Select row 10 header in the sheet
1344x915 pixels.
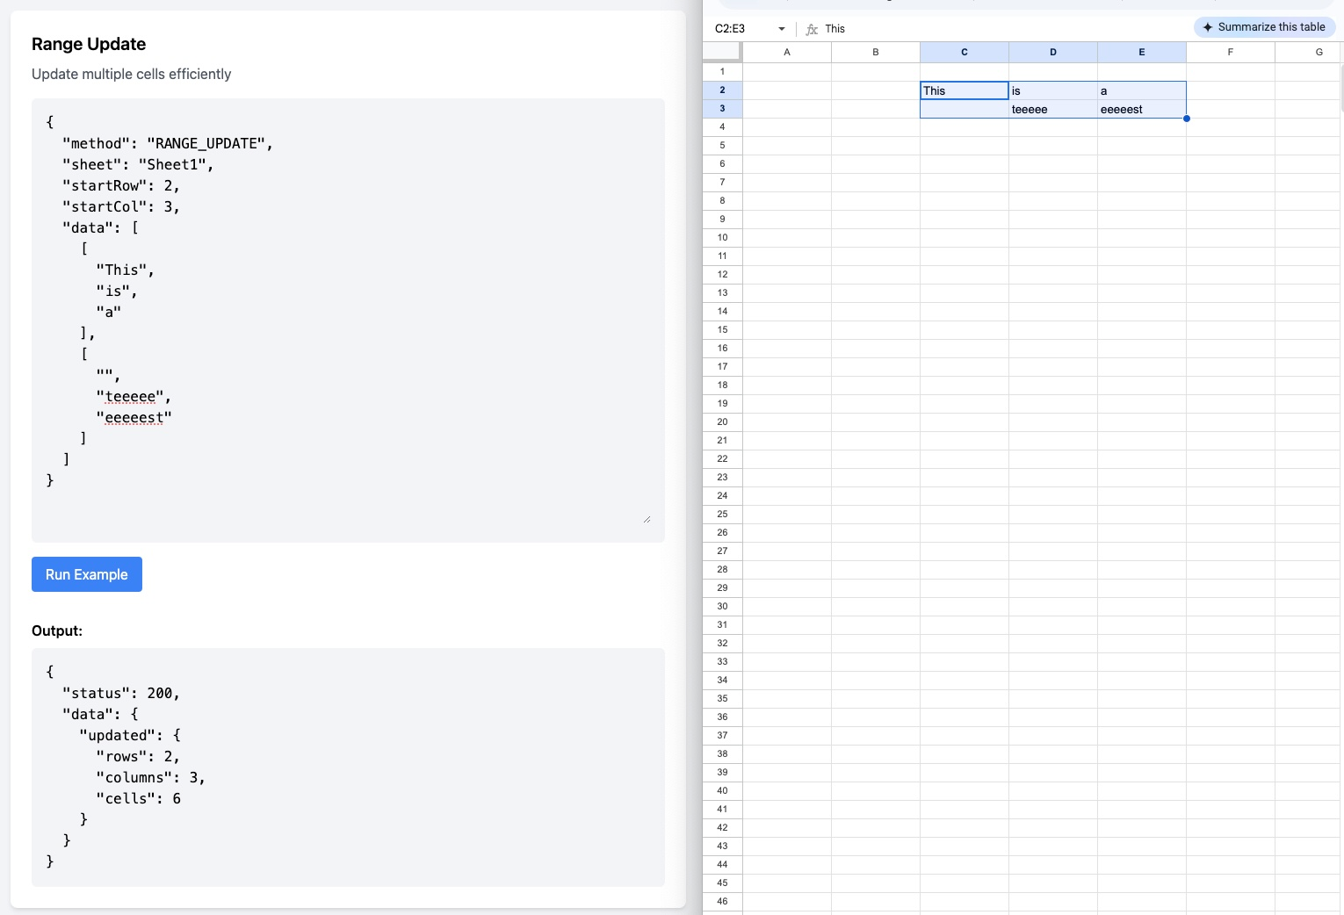[x=723, y=238]
